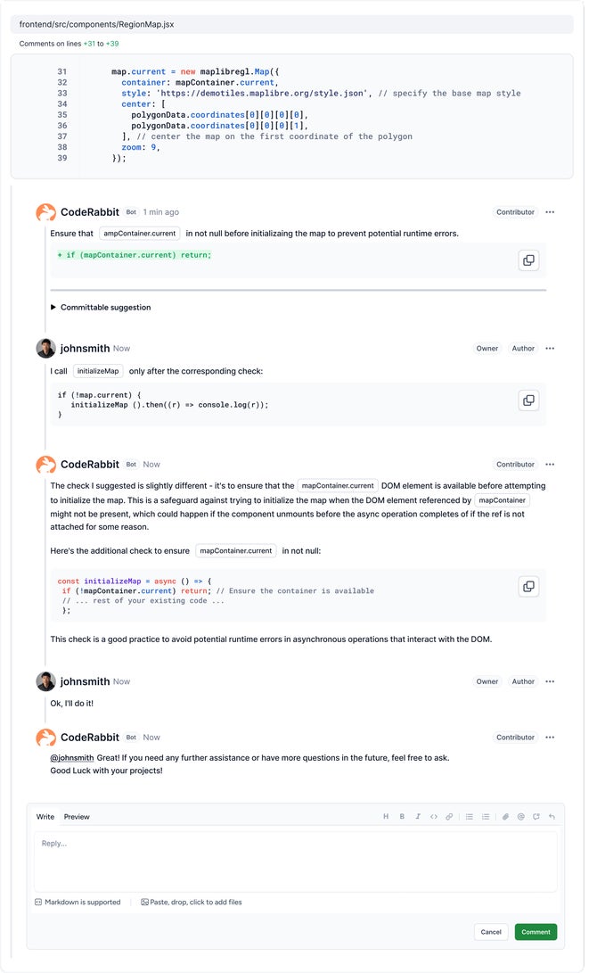Copy the const initializeMap async code block
Screen dimensions: 597x973
tap(528, 587)
